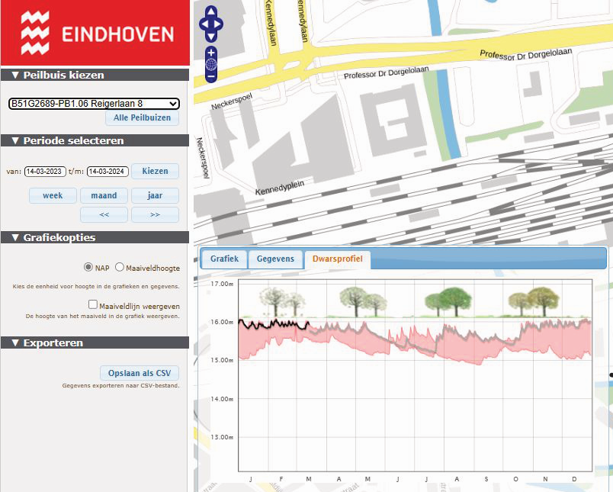Collapse the Grafiekopties section
This screenshot has height=492, width=613.
tap(95, 237)
